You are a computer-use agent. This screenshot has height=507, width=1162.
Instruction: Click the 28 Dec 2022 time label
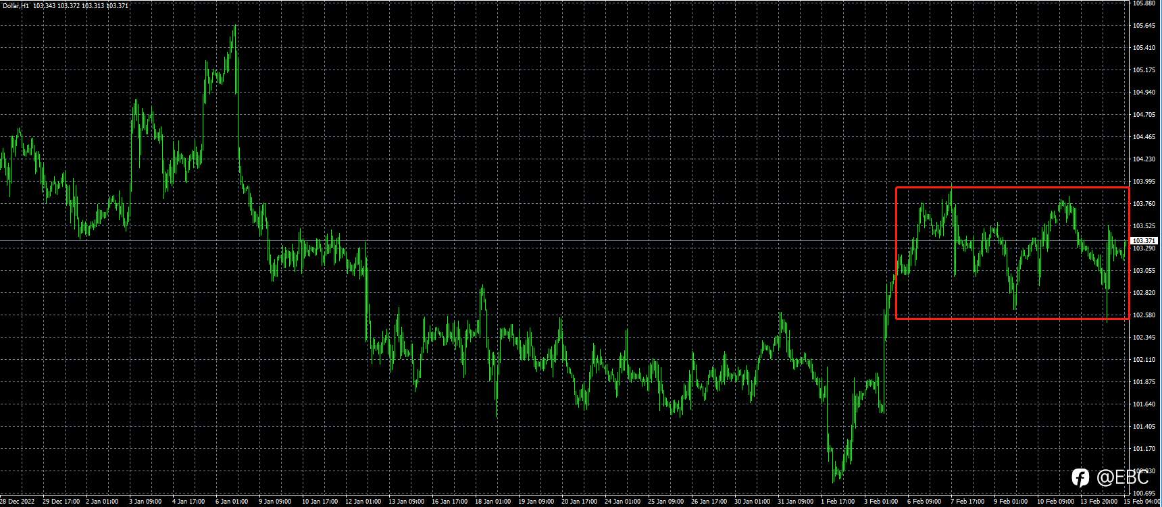18,502
